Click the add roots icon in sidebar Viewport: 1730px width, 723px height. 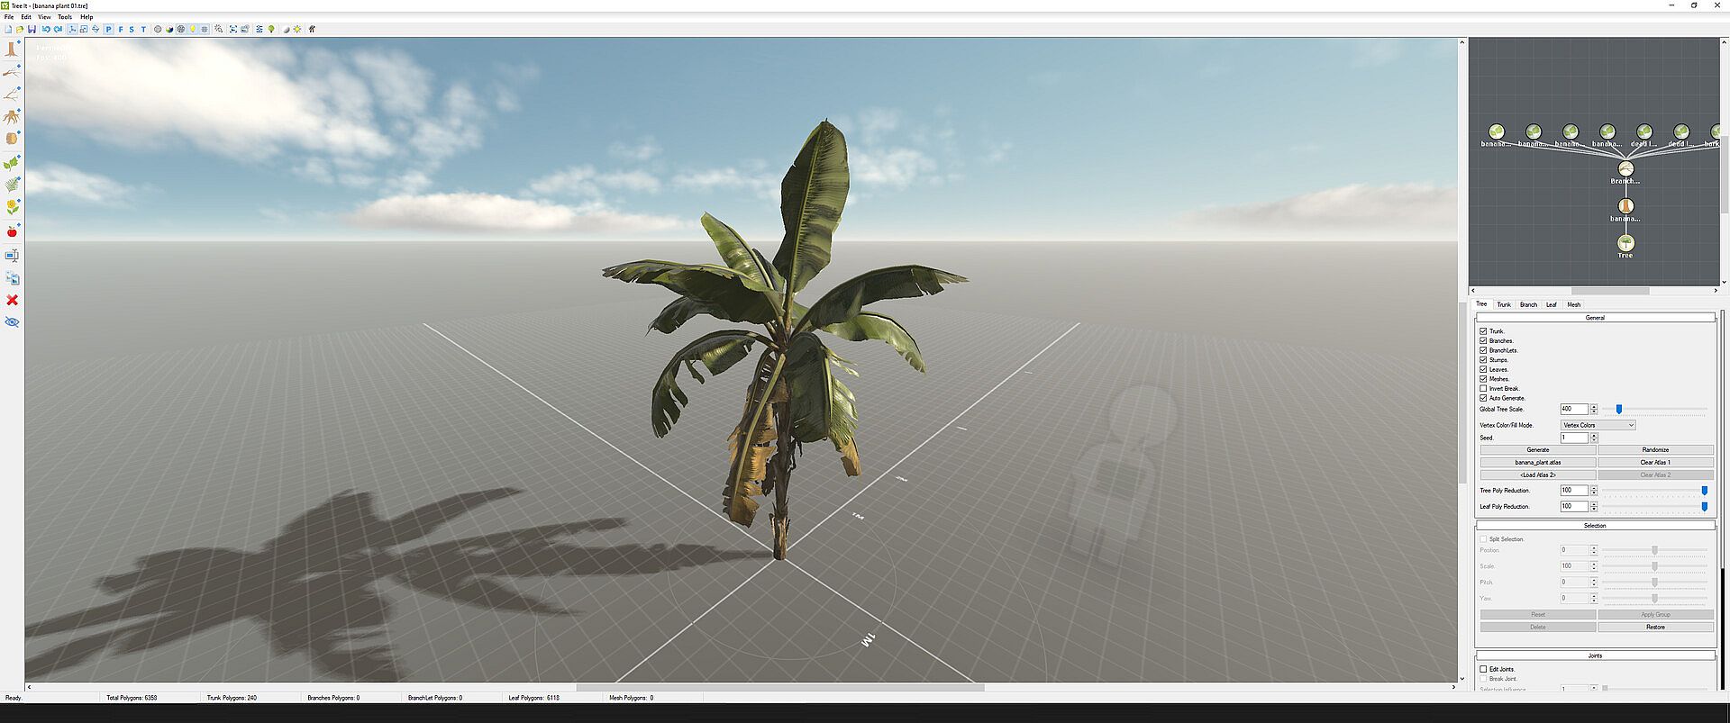[12, 116]
